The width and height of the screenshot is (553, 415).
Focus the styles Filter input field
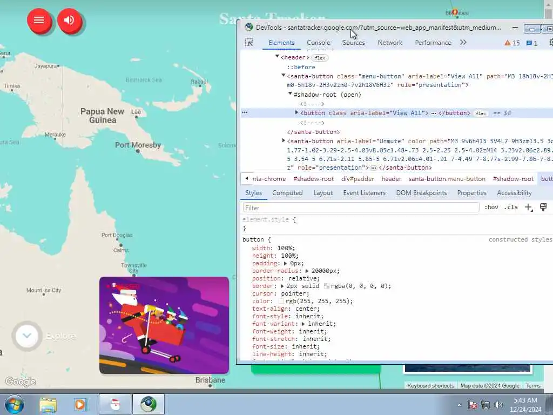coord(361,207)
